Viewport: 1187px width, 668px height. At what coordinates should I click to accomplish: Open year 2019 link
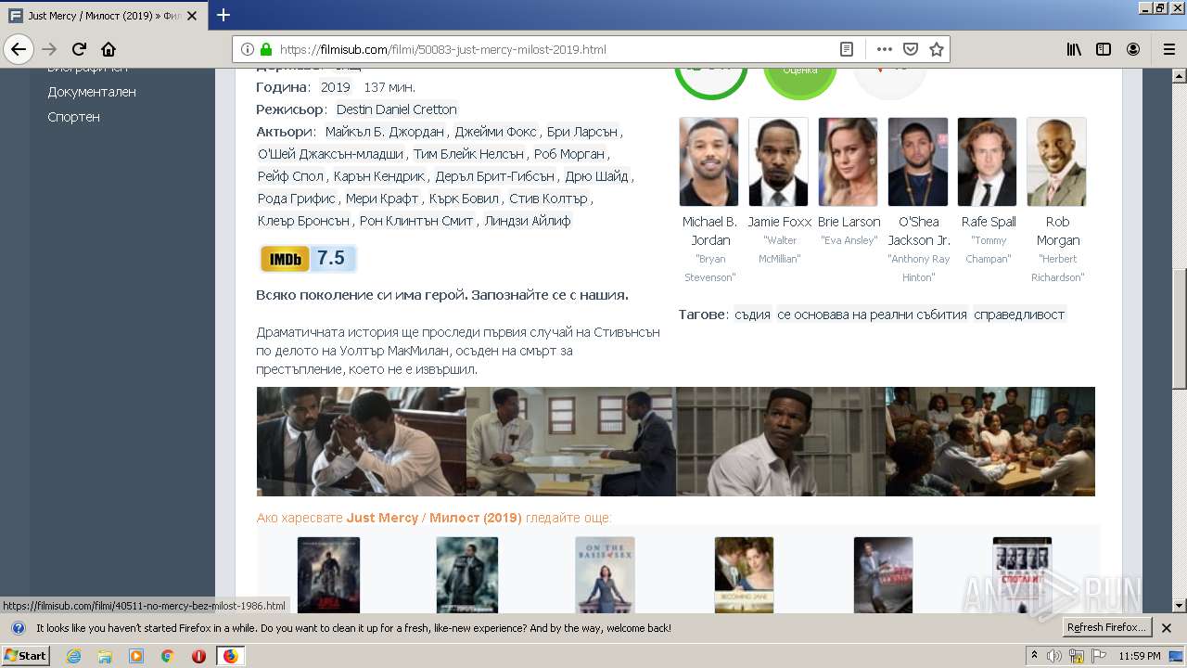coord(336,87)
